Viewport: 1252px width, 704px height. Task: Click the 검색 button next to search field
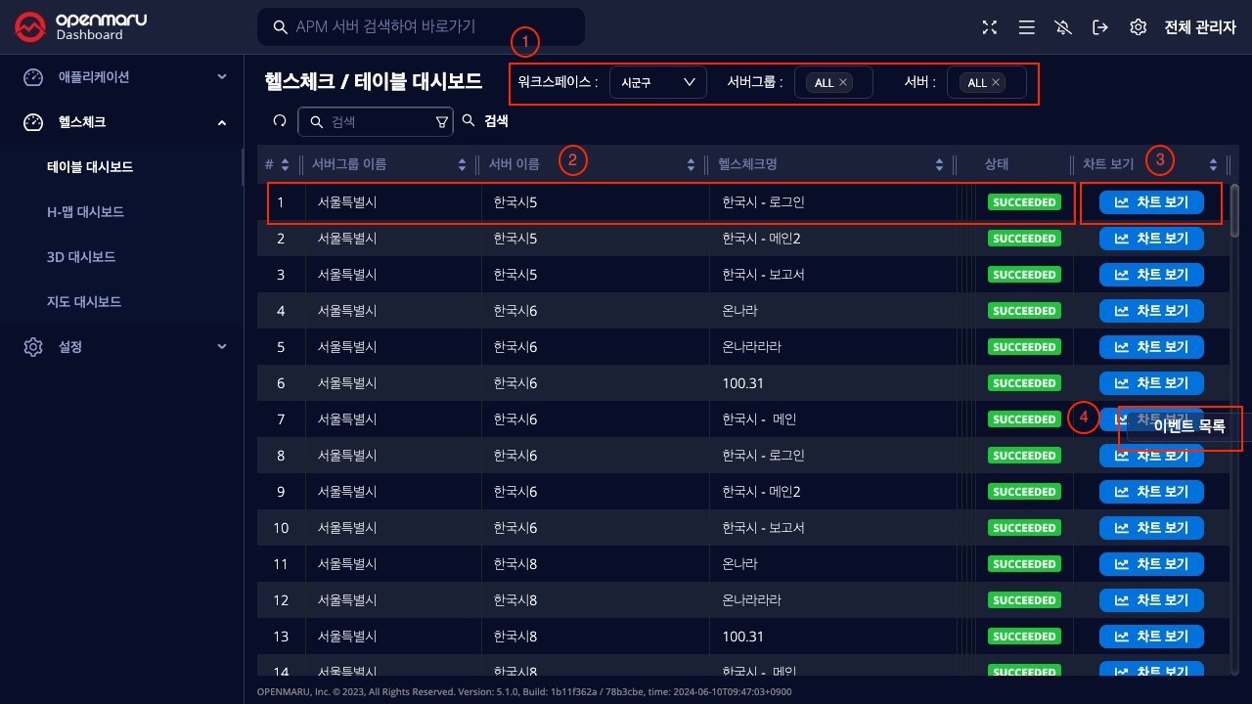[x=486, y=121]
